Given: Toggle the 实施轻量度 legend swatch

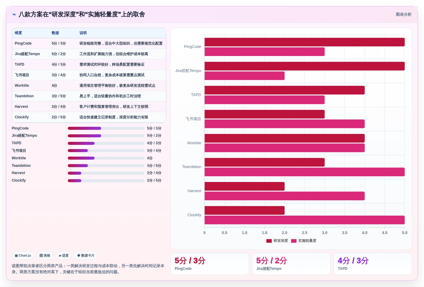Looking at the screenshot, I should (294, 241).
